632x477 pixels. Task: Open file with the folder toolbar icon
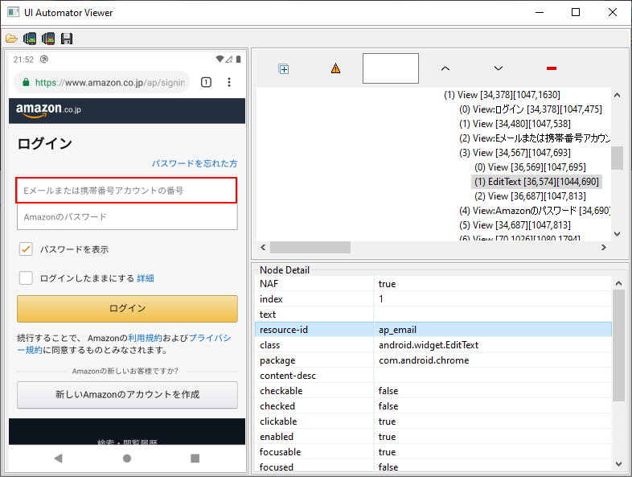11,39
